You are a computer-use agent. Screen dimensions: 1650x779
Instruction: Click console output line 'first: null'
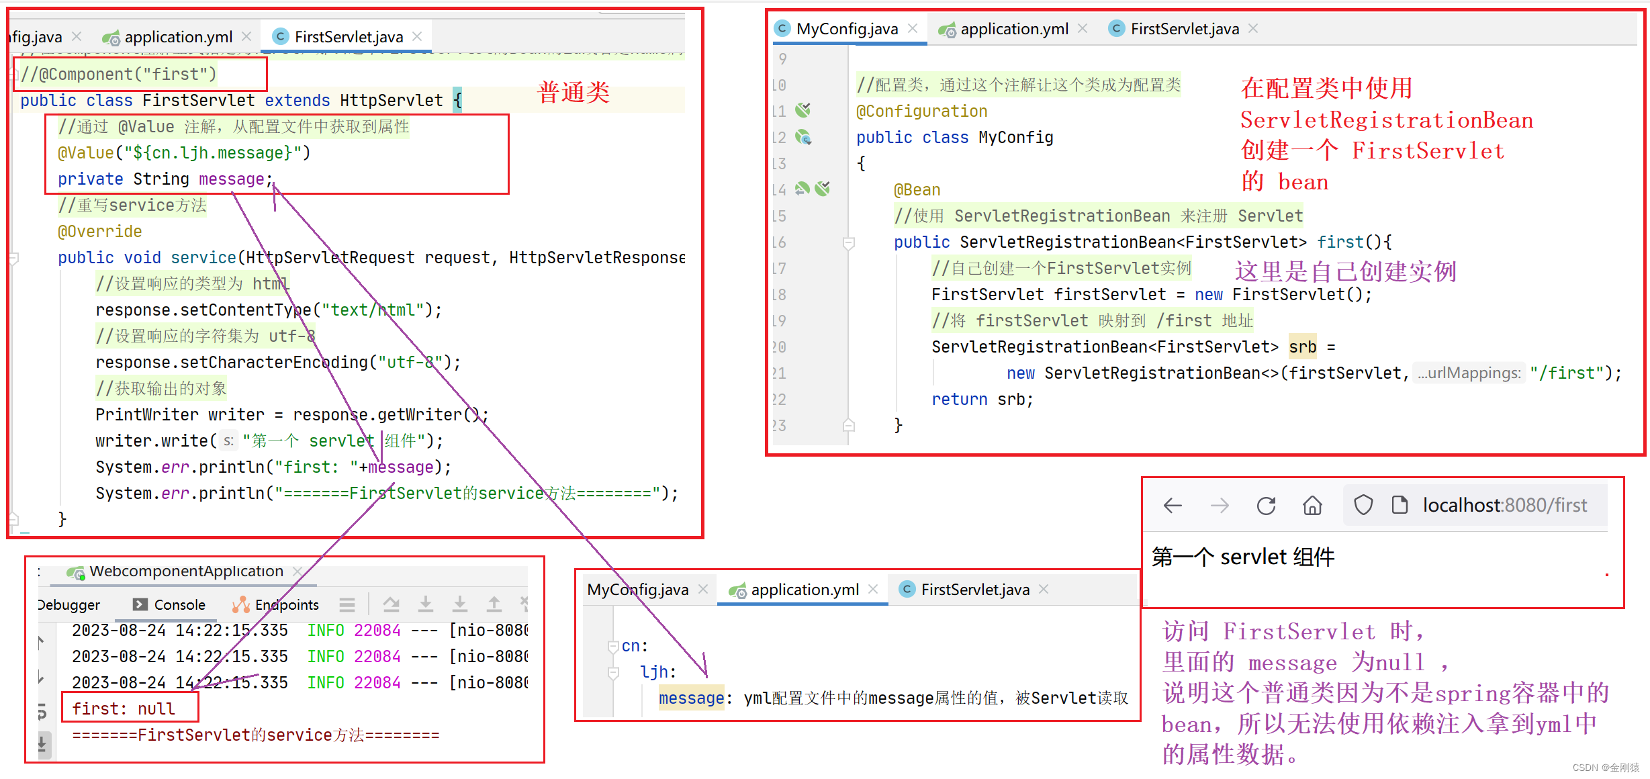tap(124, 709)
